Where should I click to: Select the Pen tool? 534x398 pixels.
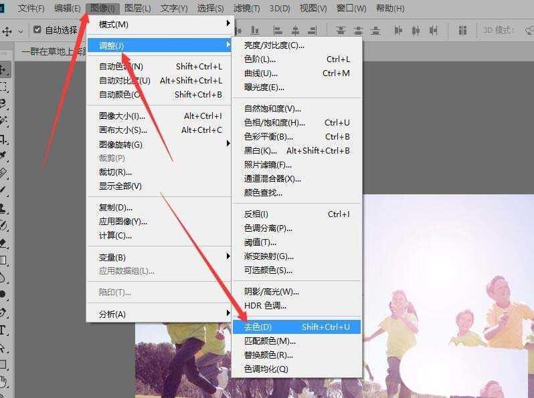click(3, 312)
